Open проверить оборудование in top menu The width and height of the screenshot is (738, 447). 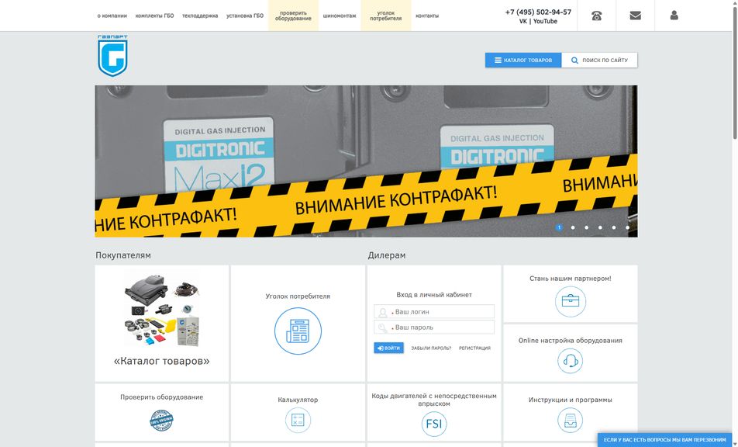click(293, 16)
